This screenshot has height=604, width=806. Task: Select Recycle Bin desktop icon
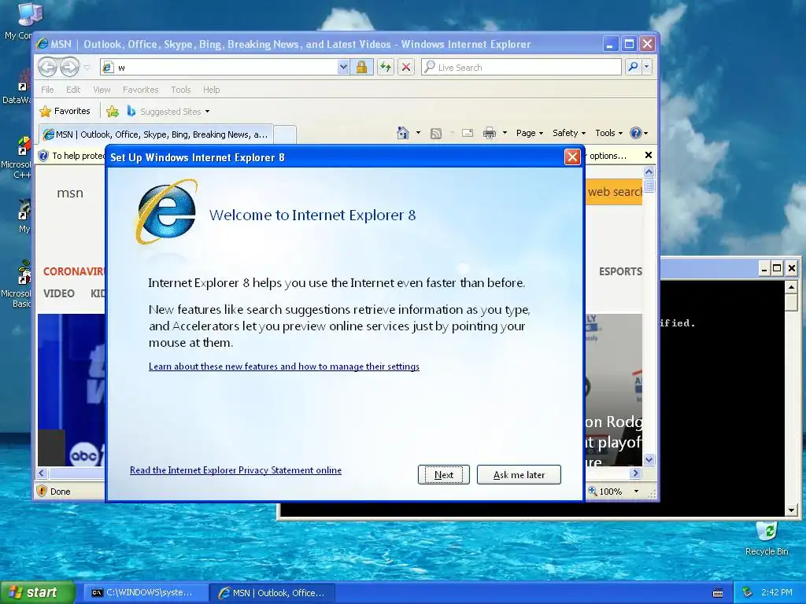point(767,538)
